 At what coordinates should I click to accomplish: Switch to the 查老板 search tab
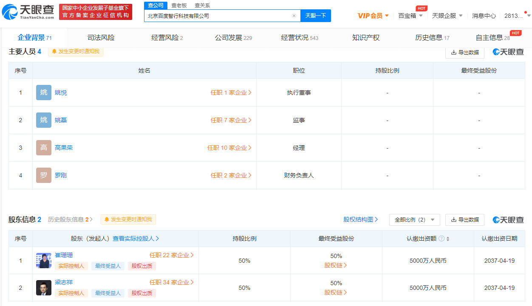tap(179, 6)
